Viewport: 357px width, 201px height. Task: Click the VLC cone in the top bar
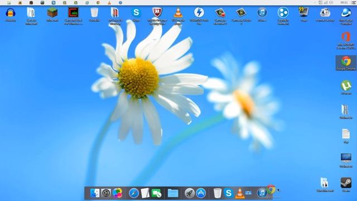click(109, 2)
